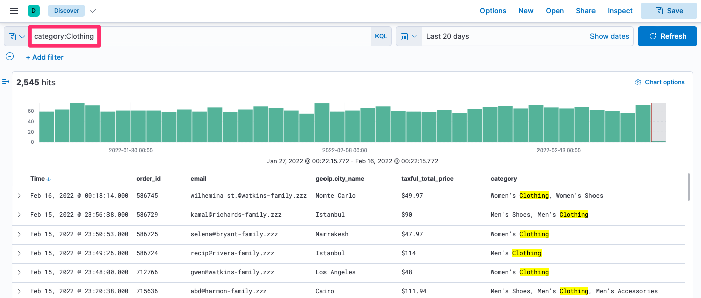Open the Inspect menu item
701x298 pixels.
click(x=620, y=11)
